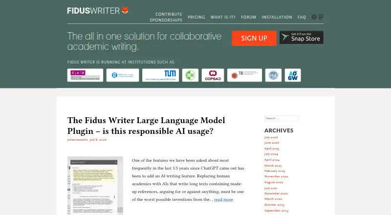Image resolution: width=391 pixels, height=215 pixels.
Task: Get it from the Snap Store button
Action: coord(302,38)
